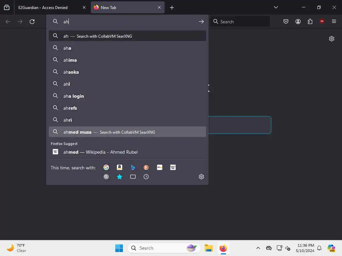Choose the 'ahrefs' suggestion
The image size is (342, 256).
[127, 108]
